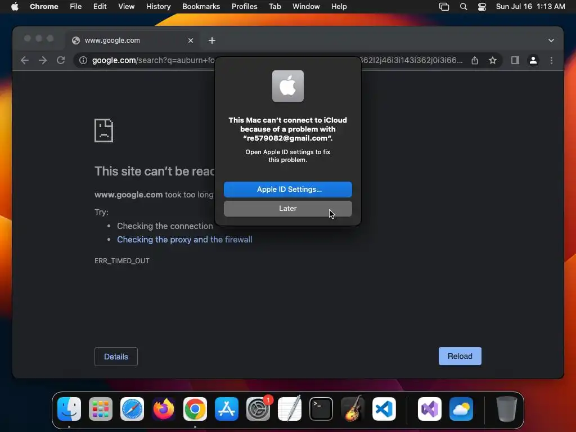
Task: Open the Trash from the dock
Action: coord(507,409)
